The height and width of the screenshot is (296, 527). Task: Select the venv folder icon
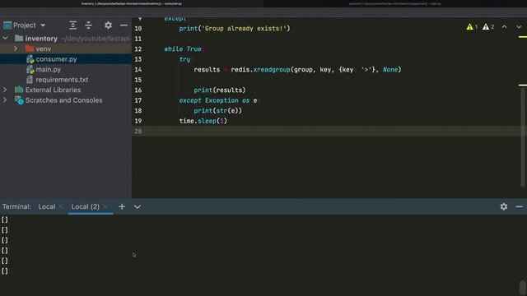pyautogui.click(x=30, y=49)
